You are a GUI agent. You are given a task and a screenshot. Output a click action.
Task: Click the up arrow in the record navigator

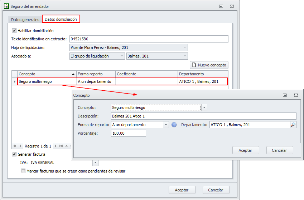coord(67,146)
